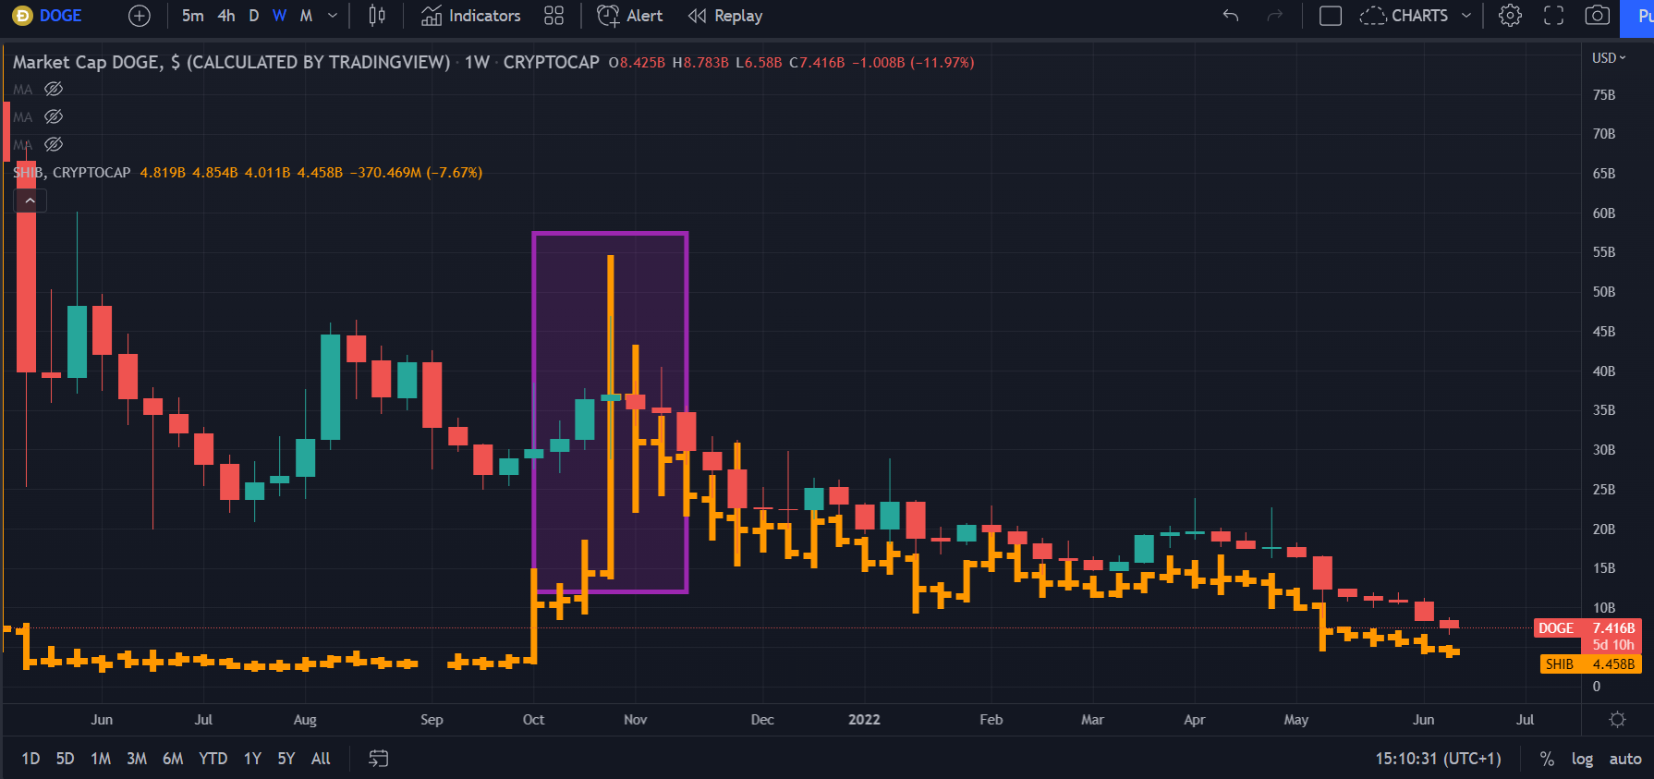Click the 50B value on the price axis
The height and width of the screenshot is (779, 1654).
[1604, 292]
